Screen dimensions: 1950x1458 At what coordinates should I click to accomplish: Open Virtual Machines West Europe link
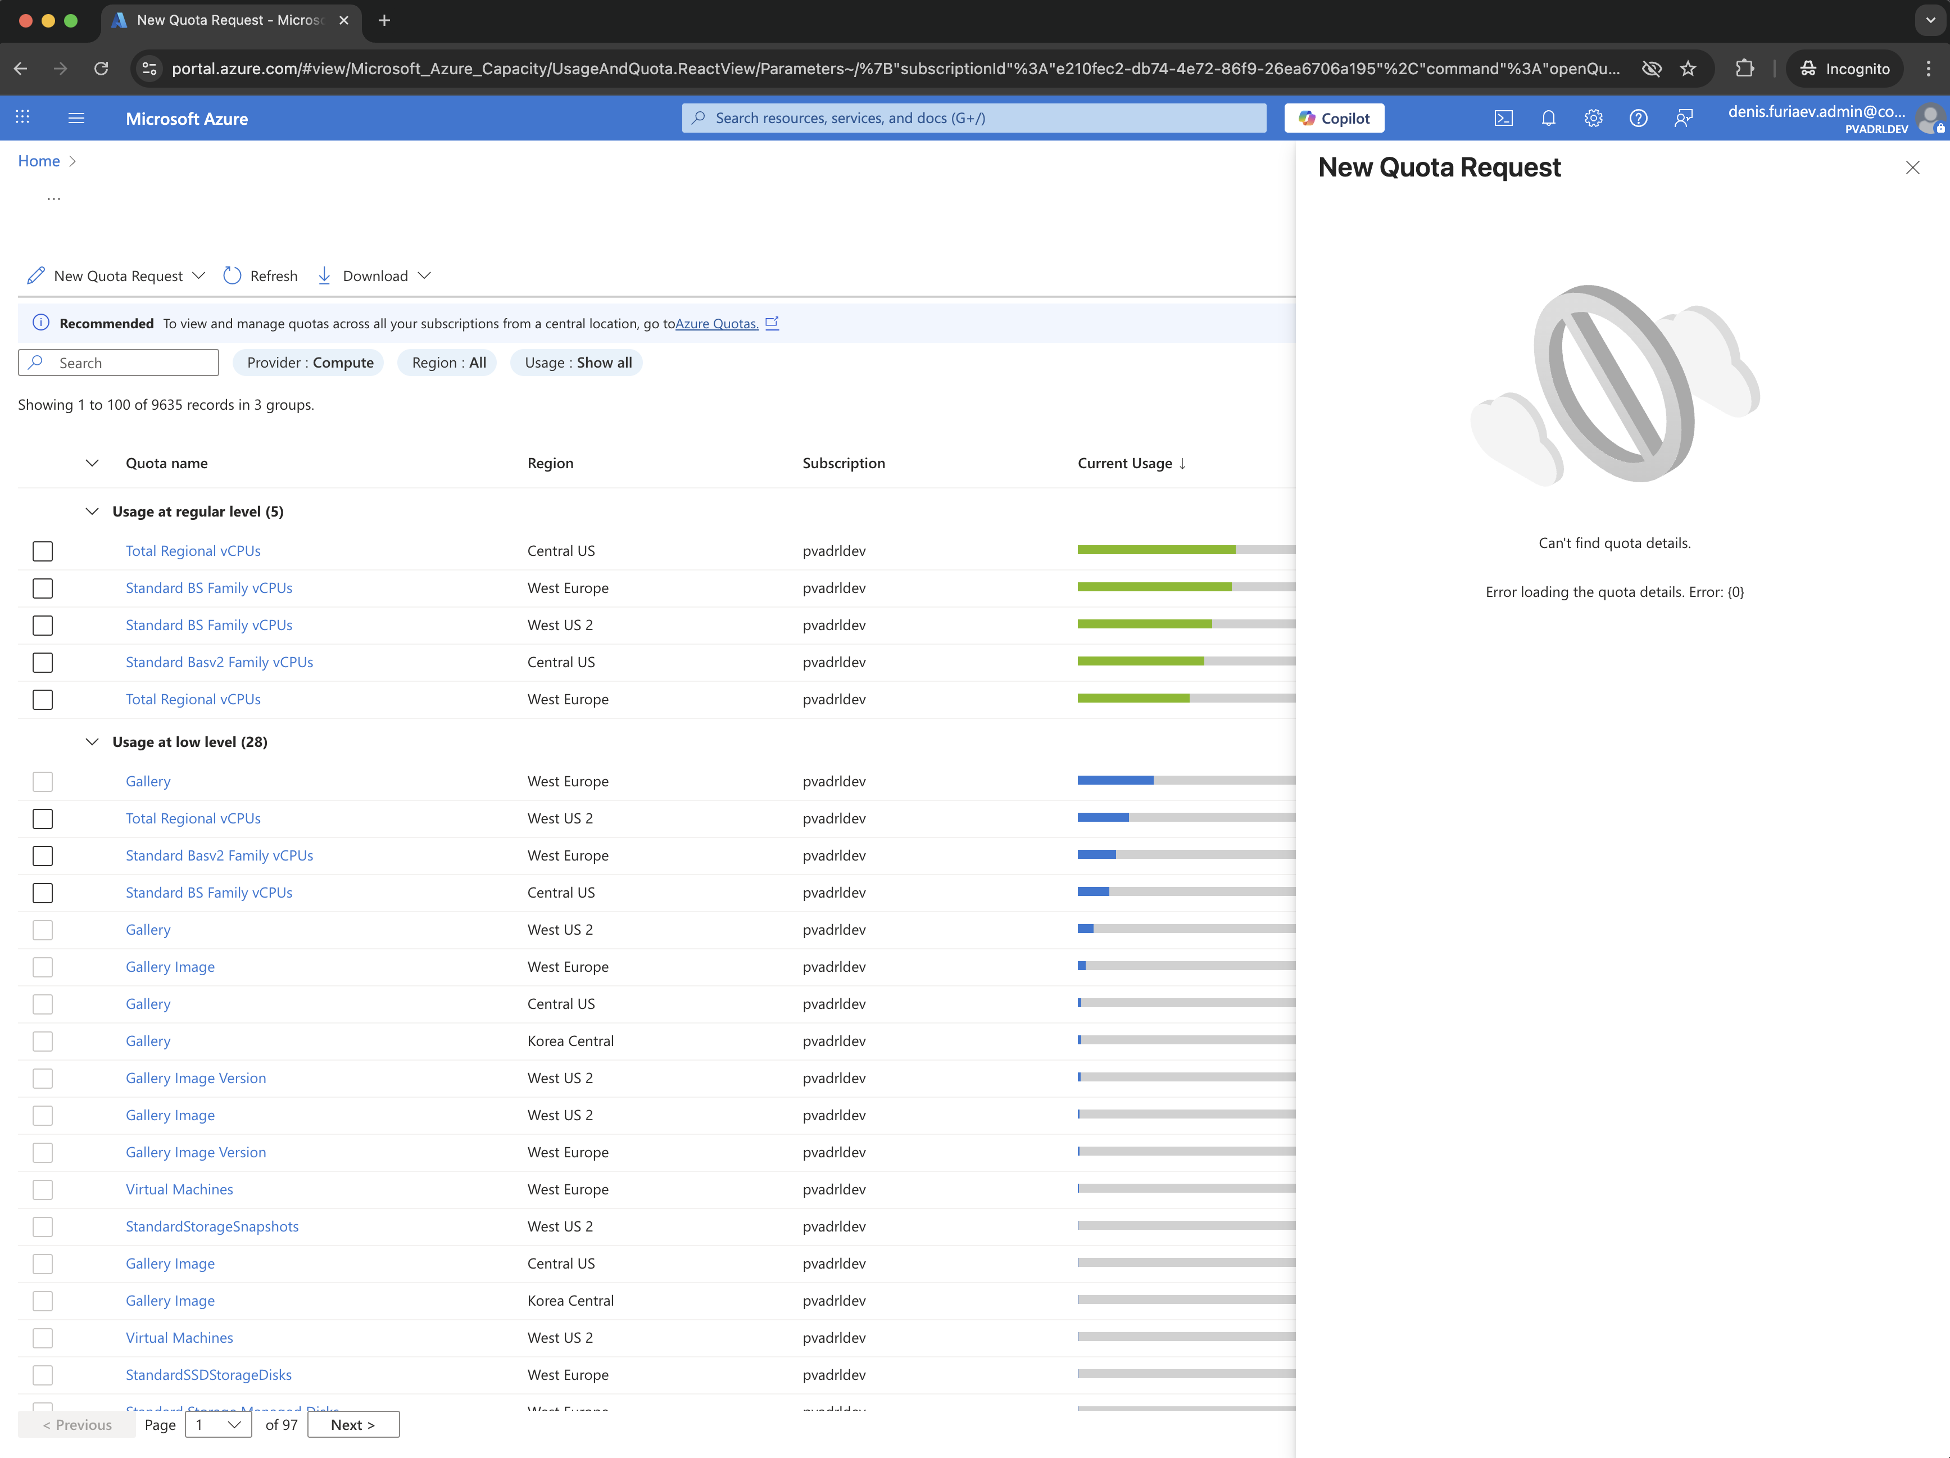(x=179, y=1189)
